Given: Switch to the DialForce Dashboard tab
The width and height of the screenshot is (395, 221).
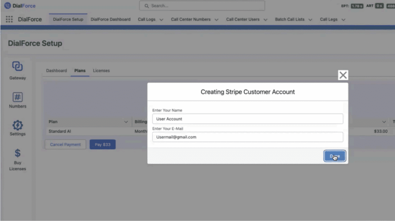Looking at the screenshot, I should [x=110, y=19].
